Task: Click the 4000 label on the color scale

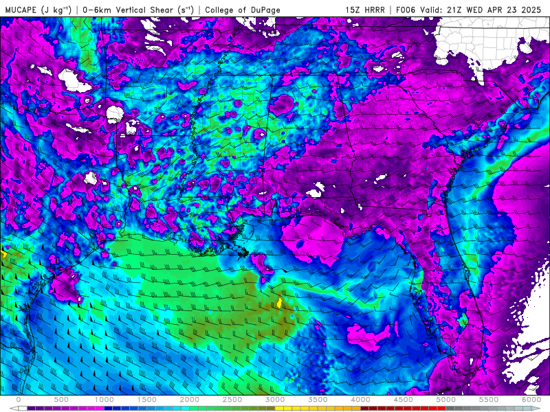Action: (x=360, y=400)
